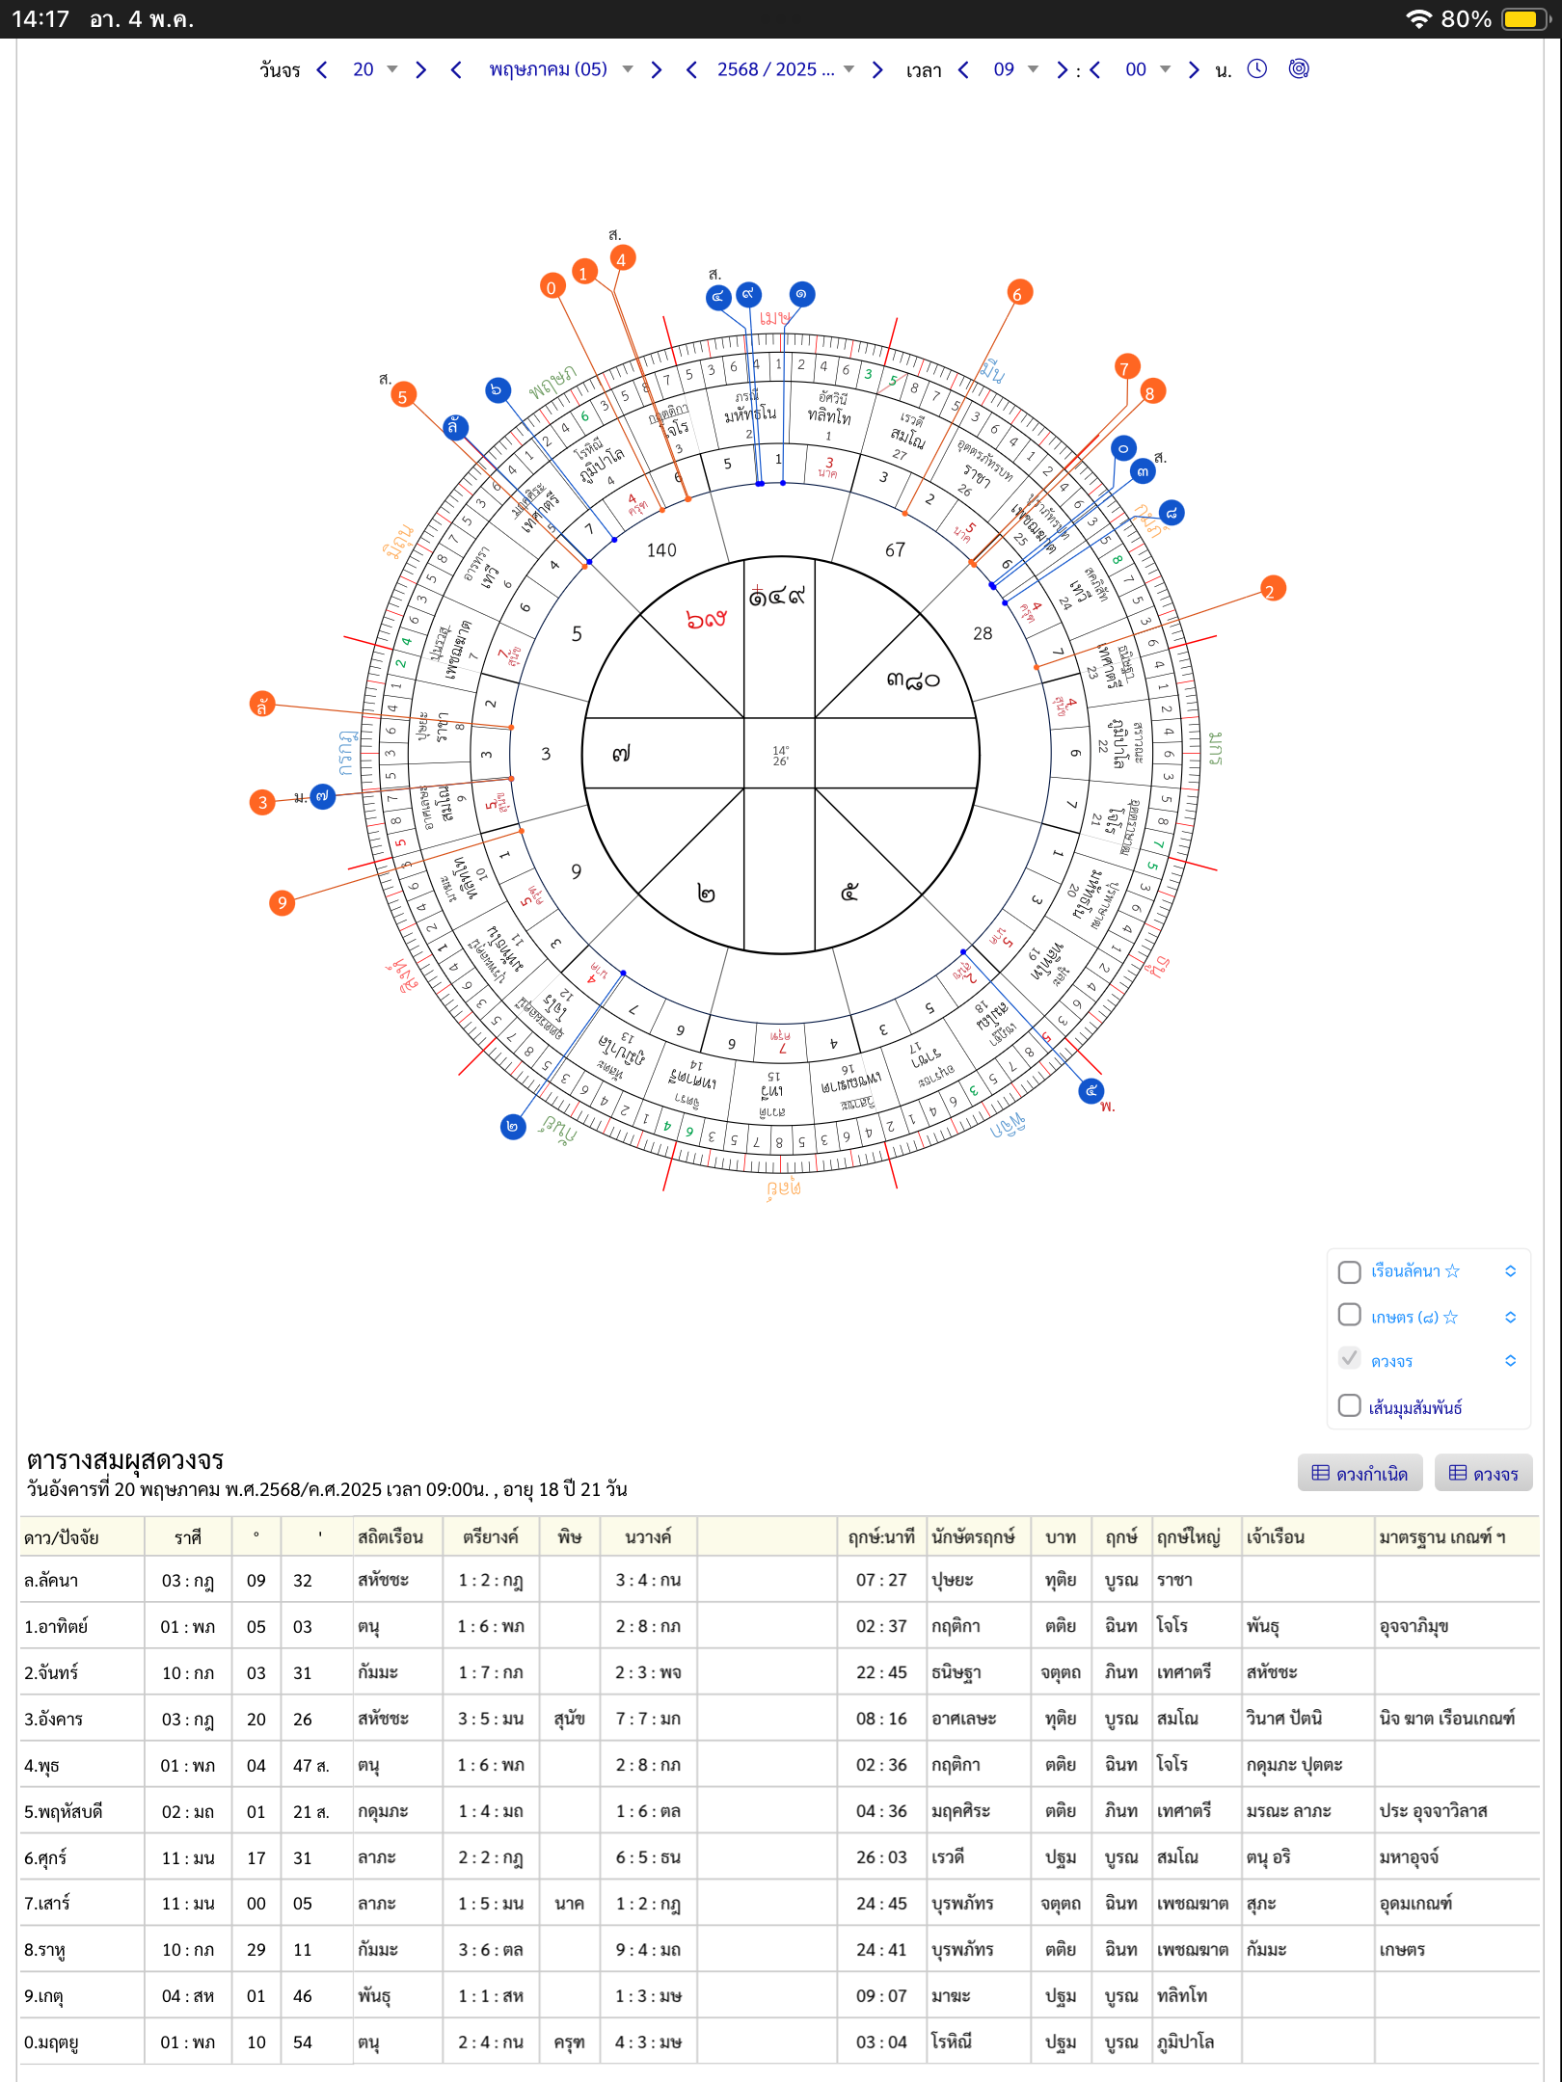Image resolution: width=1562 pixels, height=2082 pixels.
Task: Click the clock current-time icon
Action: (x=1257, y=68)
